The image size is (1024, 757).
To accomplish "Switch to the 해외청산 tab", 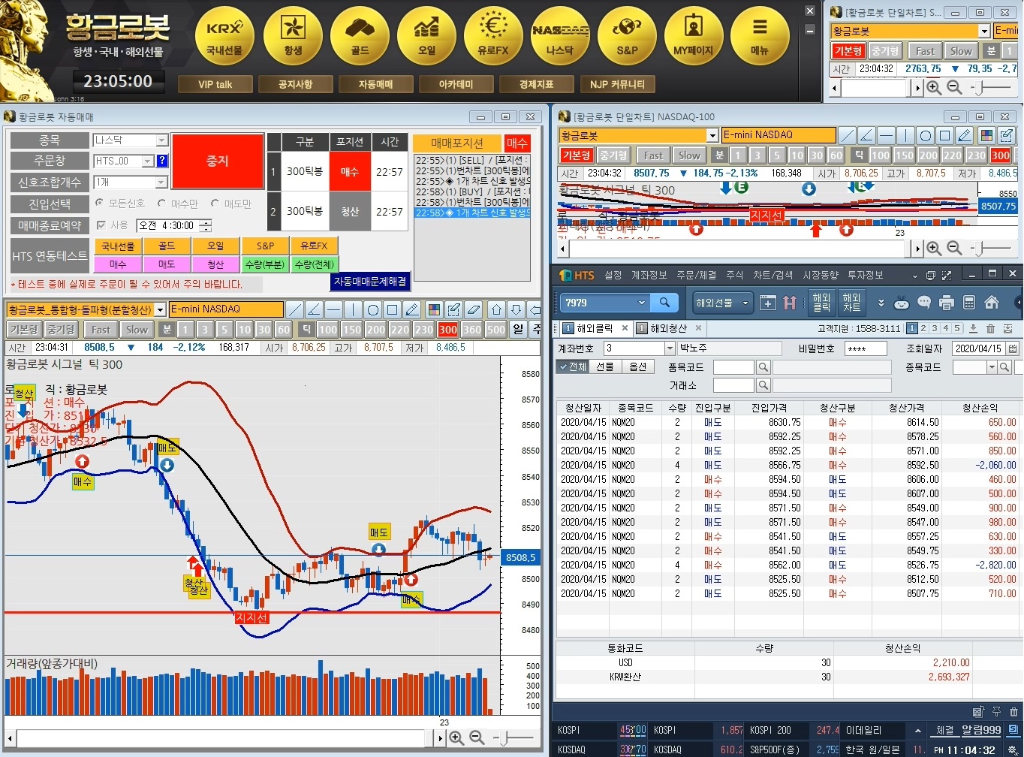I will (x=668, y=328).
